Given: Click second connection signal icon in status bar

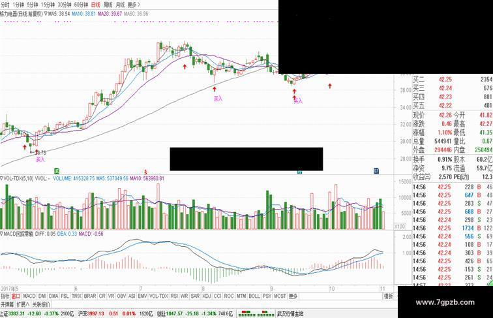Looking at the screenshot, I should click(266, 313).
